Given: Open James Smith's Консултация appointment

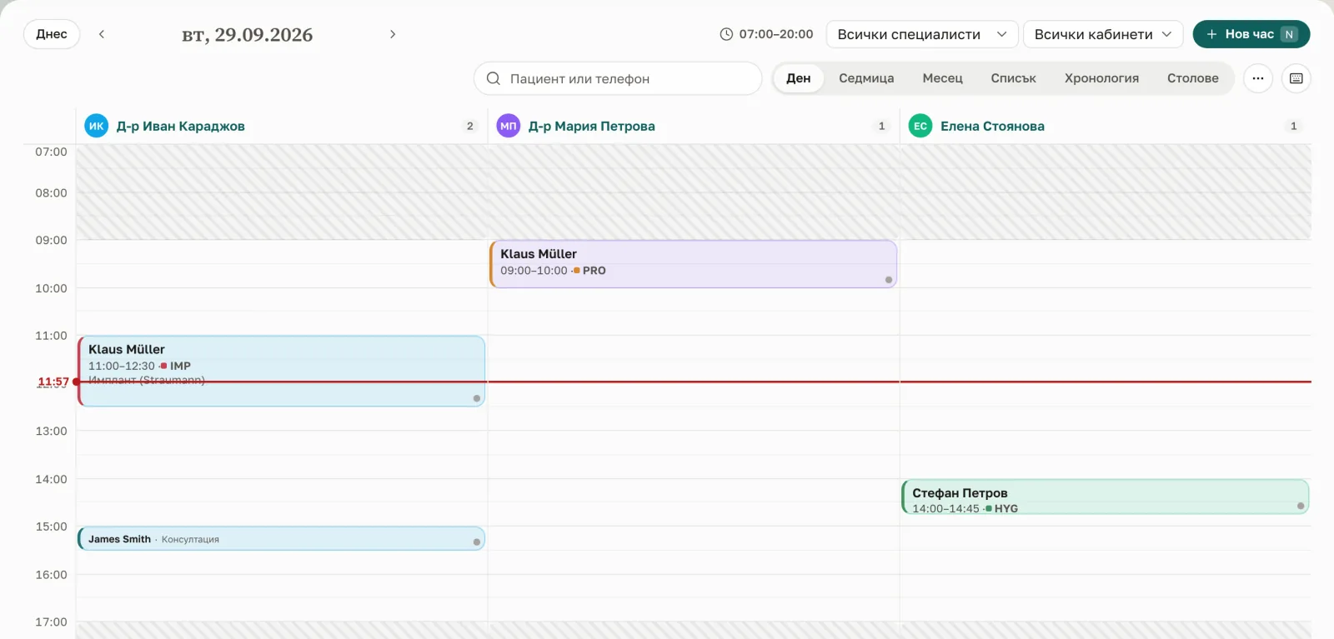Looking at the screenshot, I should (281, 538).
